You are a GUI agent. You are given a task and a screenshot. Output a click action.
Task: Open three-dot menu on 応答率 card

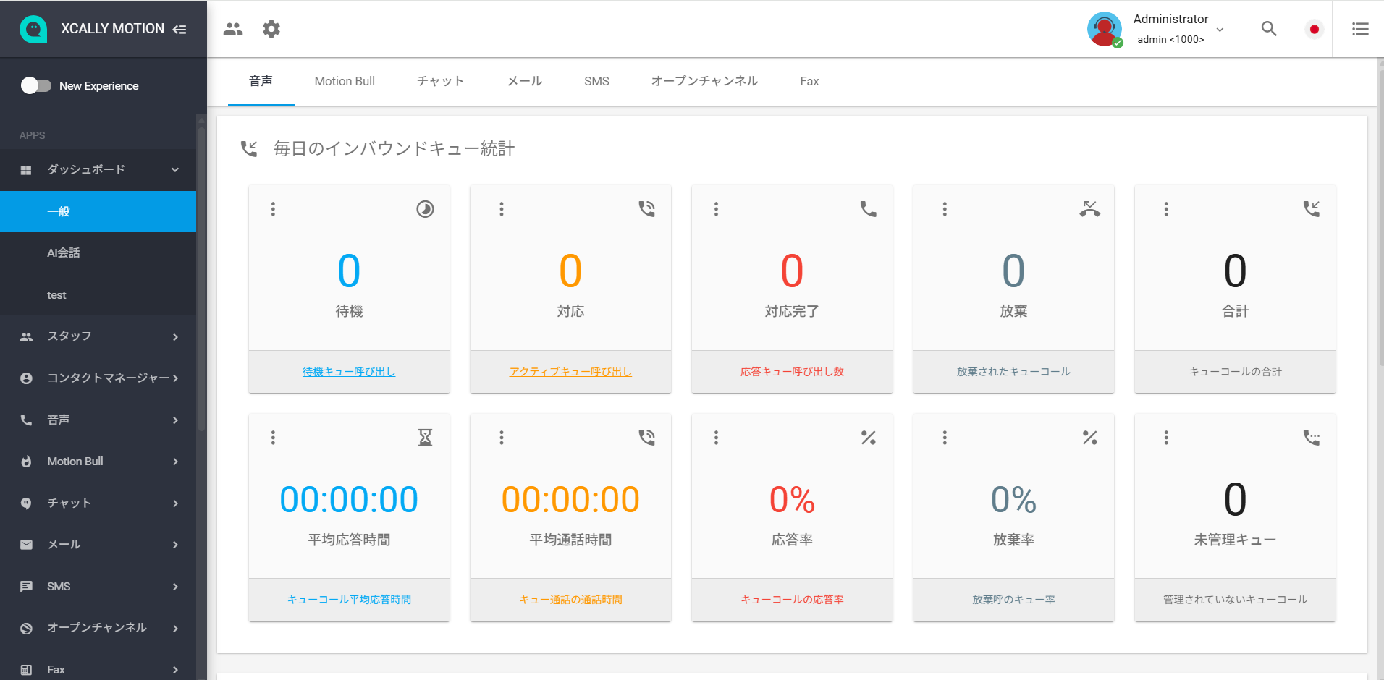click(x=716, y=438)
